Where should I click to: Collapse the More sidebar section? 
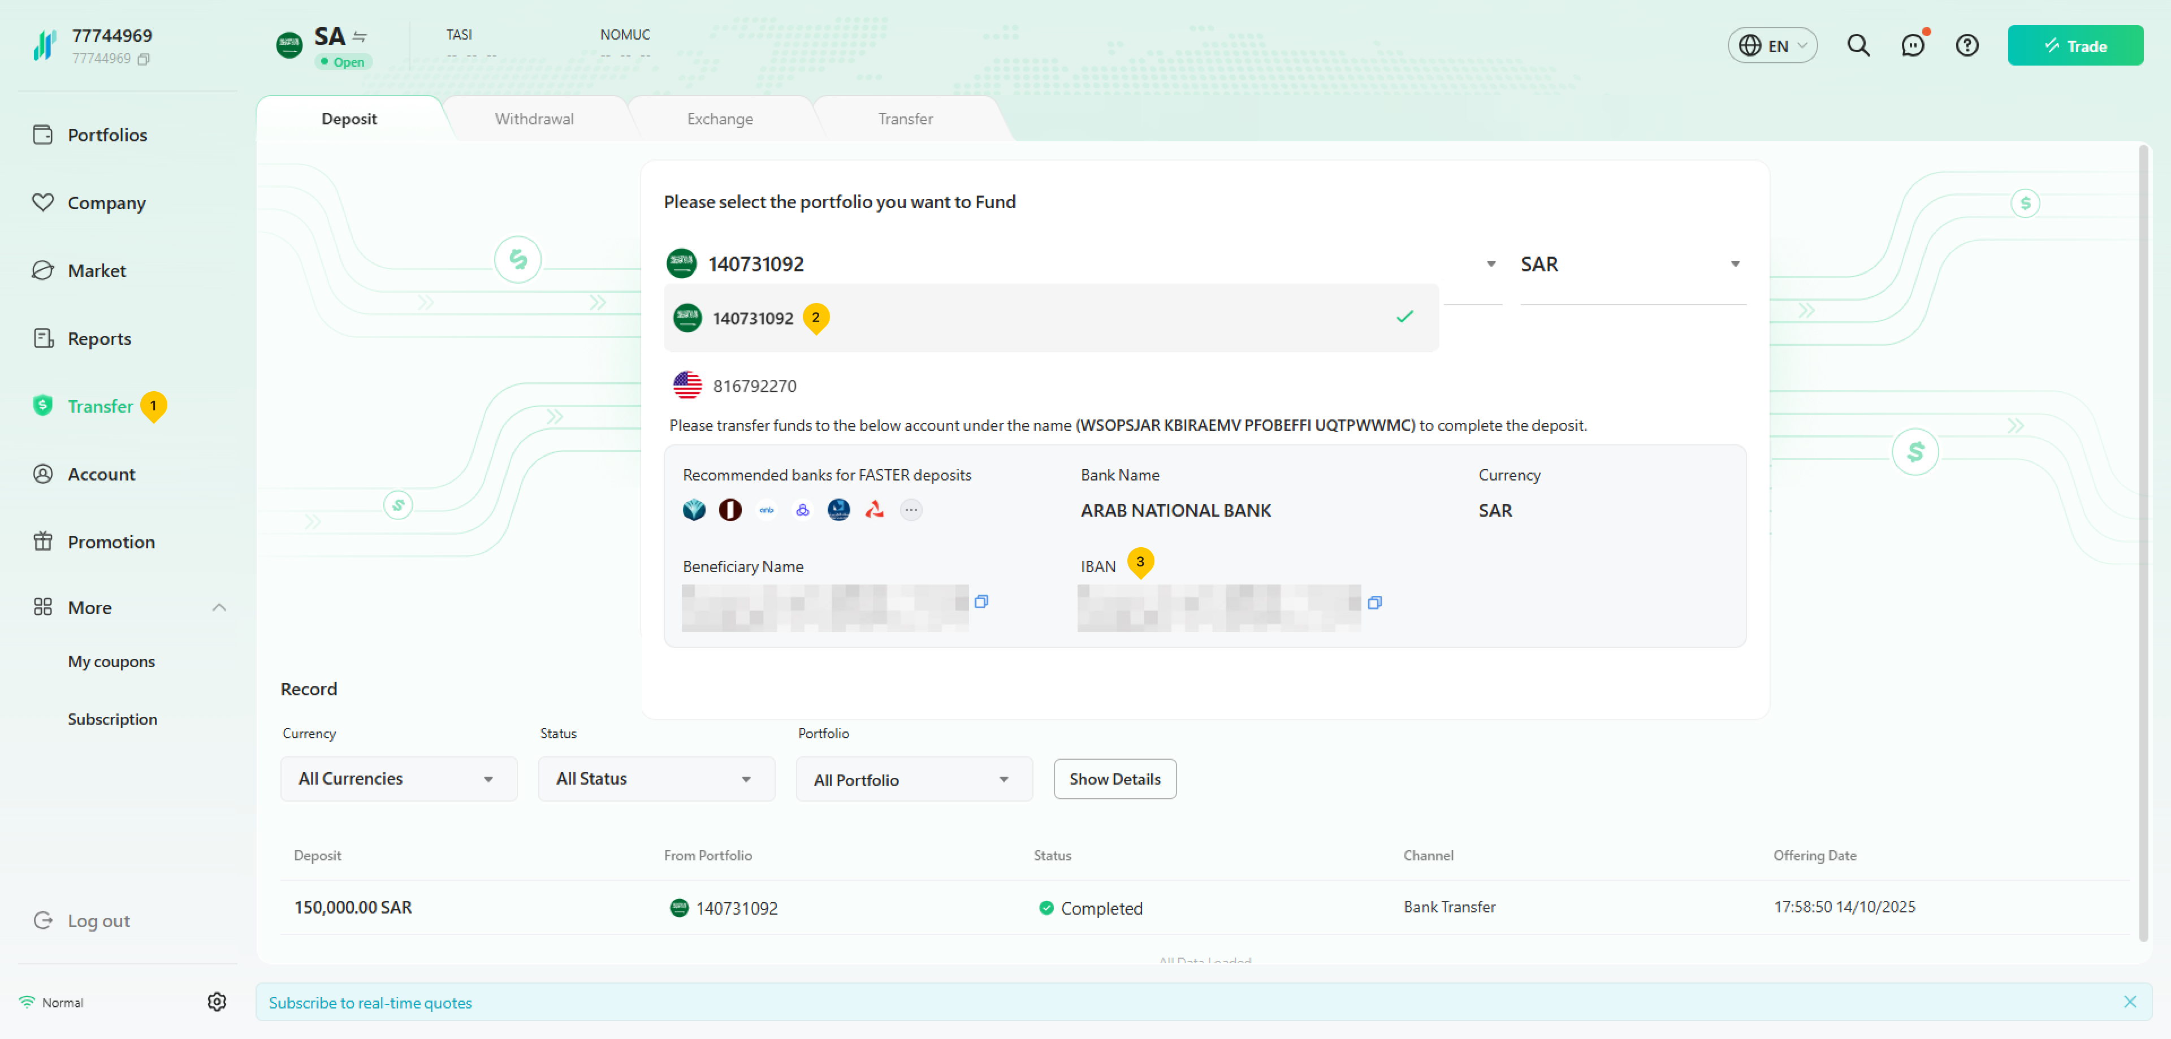pos(219,608)
